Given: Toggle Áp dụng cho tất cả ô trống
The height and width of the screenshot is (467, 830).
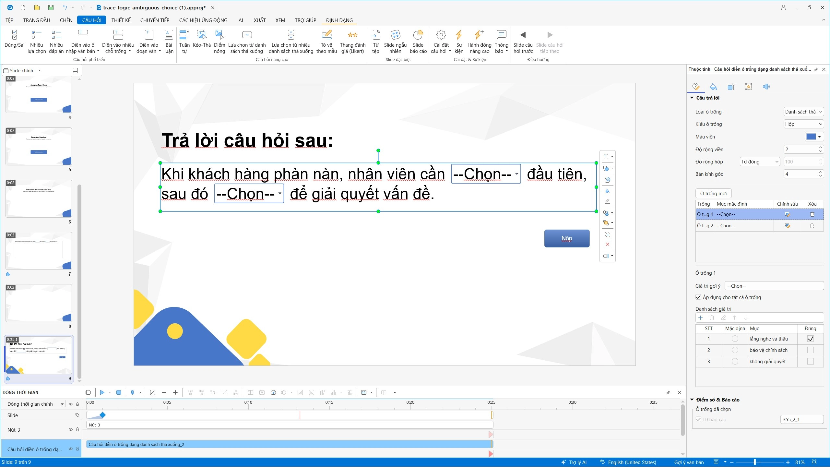Looking at the screenshot, I should pos(698,297).
